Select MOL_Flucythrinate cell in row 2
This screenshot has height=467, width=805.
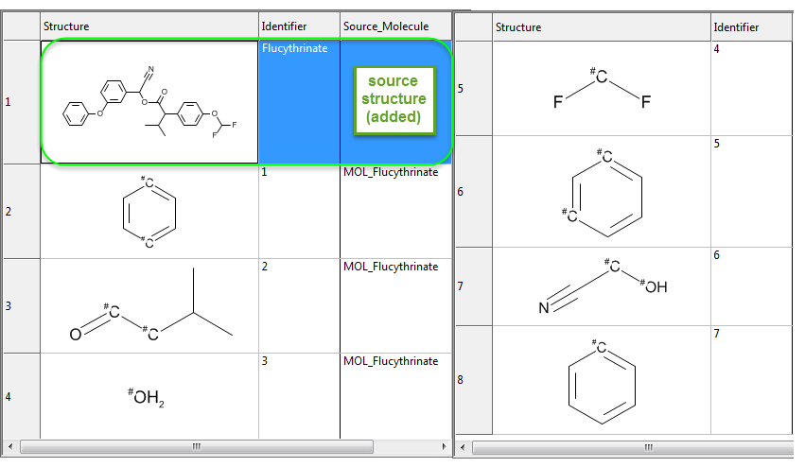coord(395,212)
